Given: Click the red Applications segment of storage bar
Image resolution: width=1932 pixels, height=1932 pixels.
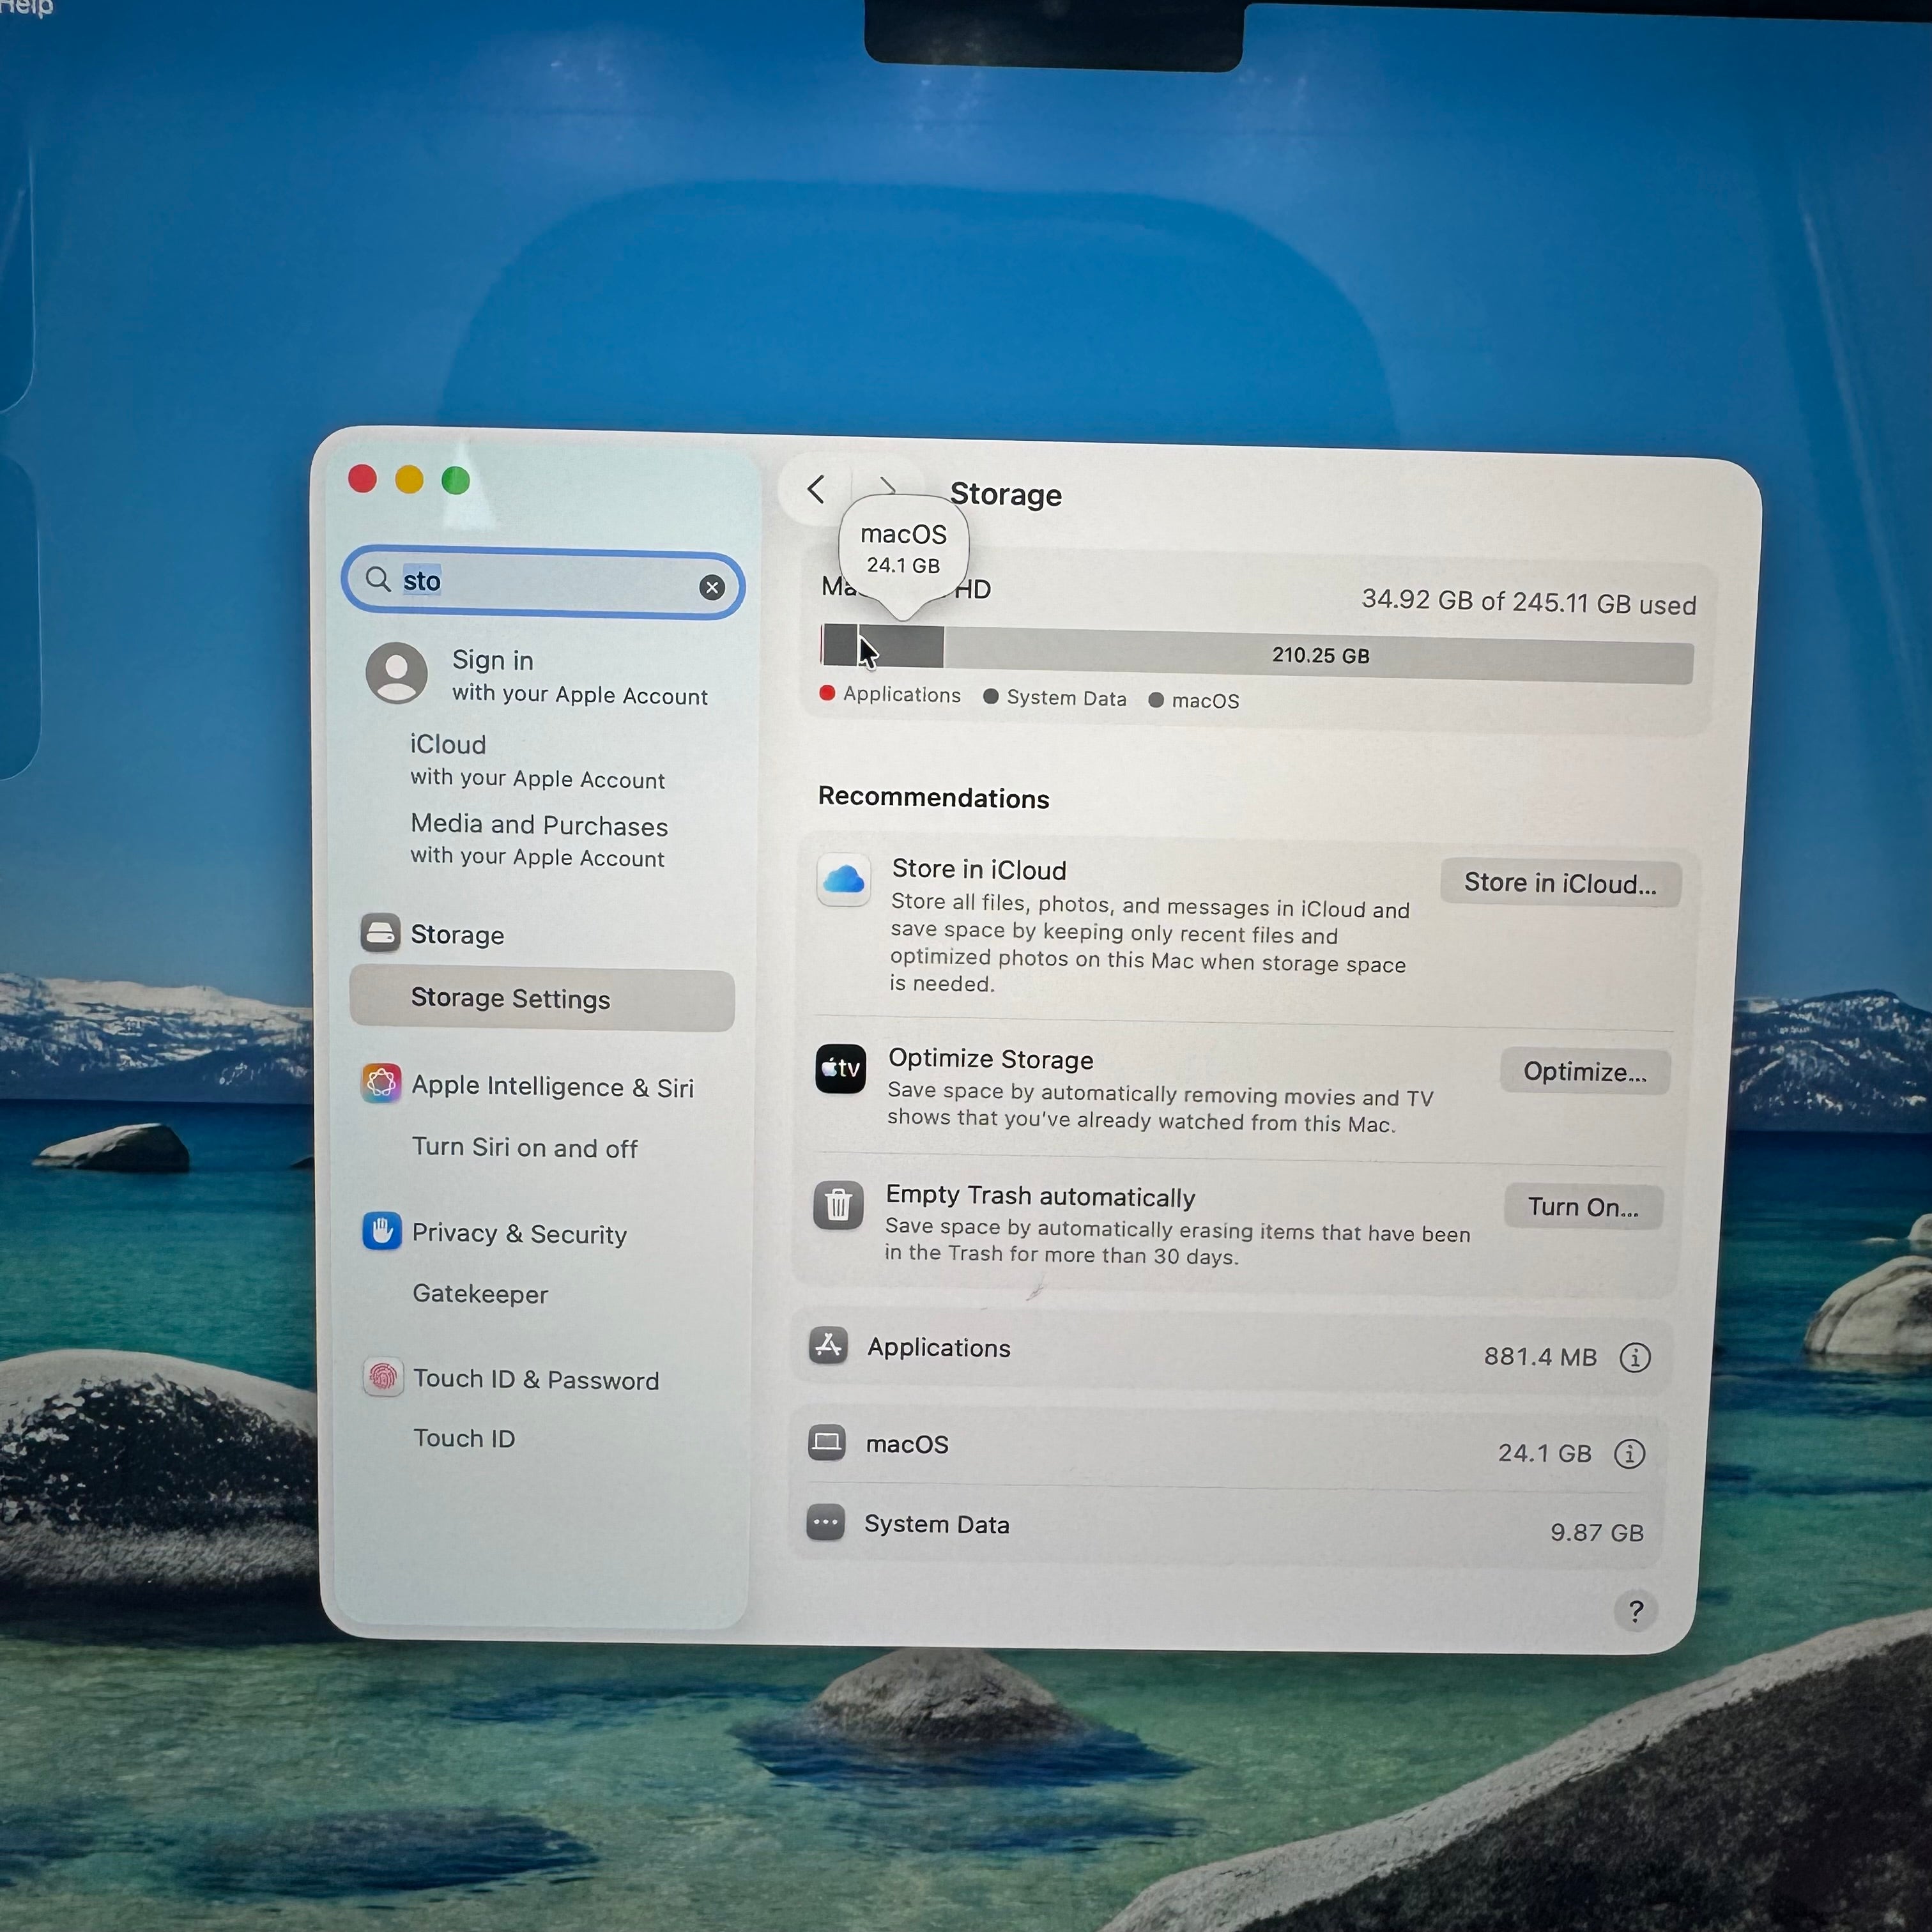Looking at the screenshot, I should point(822,645).
